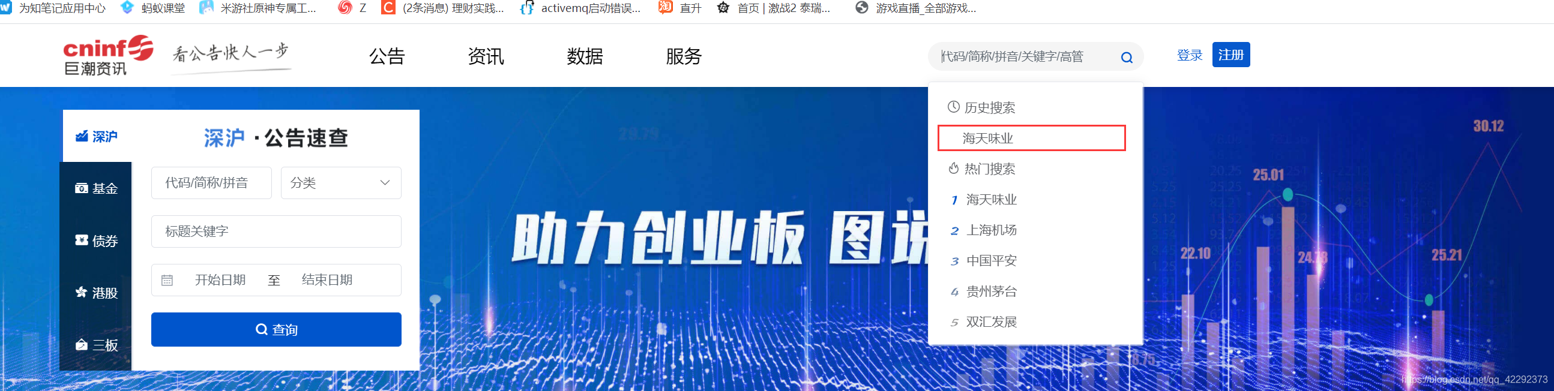This screenshot has height=391, width=1554.
Task: Click the 注册 register button
Action: coord(1230,55)
